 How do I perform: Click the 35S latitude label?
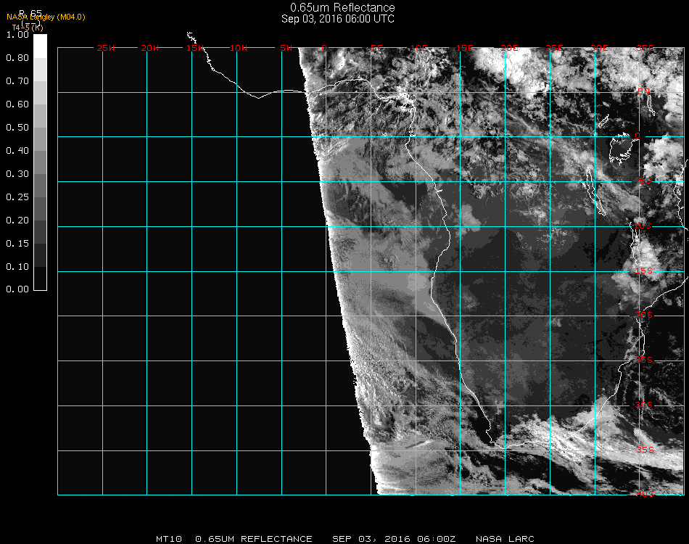pos(644,450)
